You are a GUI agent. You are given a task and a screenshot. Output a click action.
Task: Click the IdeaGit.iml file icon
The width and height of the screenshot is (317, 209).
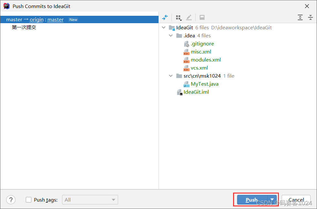(x=179, y=92)
